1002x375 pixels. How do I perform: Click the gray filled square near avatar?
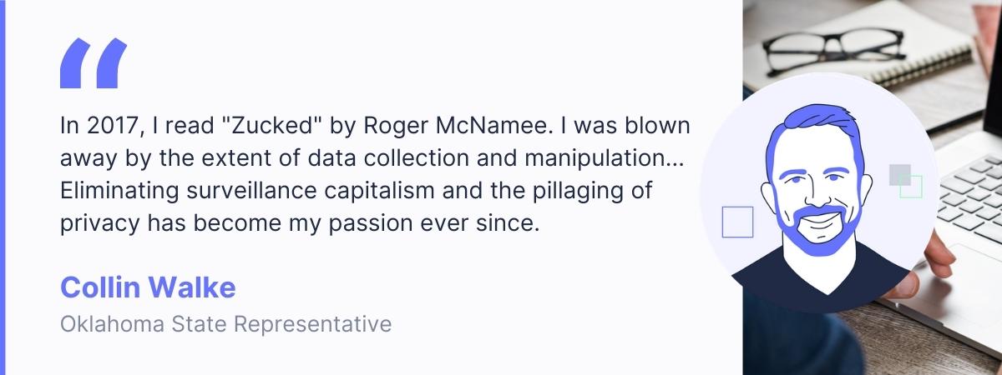[x=898, y=174]
